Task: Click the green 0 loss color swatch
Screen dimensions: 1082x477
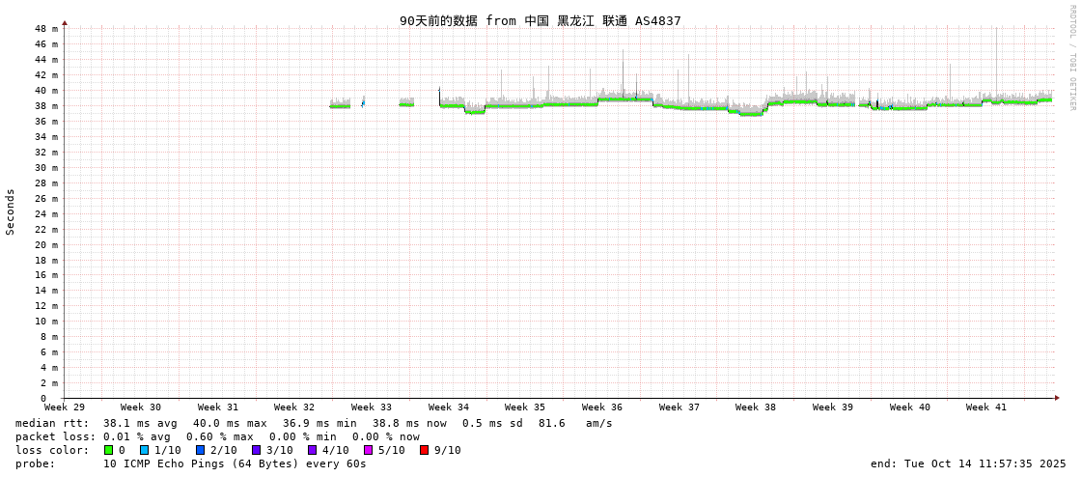Action: 108,450
